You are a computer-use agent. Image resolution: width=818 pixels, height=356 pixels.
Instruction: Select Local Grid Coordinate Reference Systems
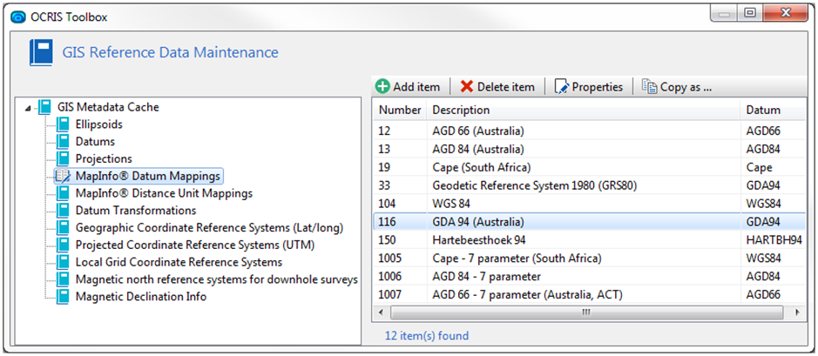click(179, 262)
